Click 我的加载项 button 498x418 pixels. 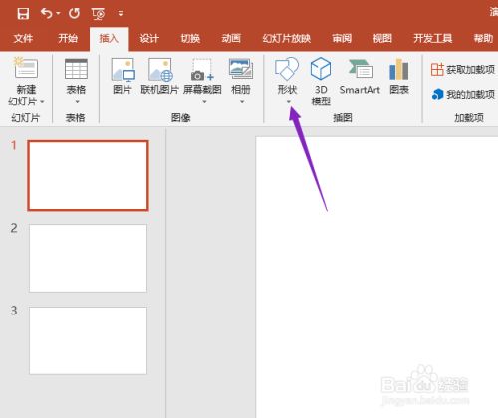pos(463,94)
